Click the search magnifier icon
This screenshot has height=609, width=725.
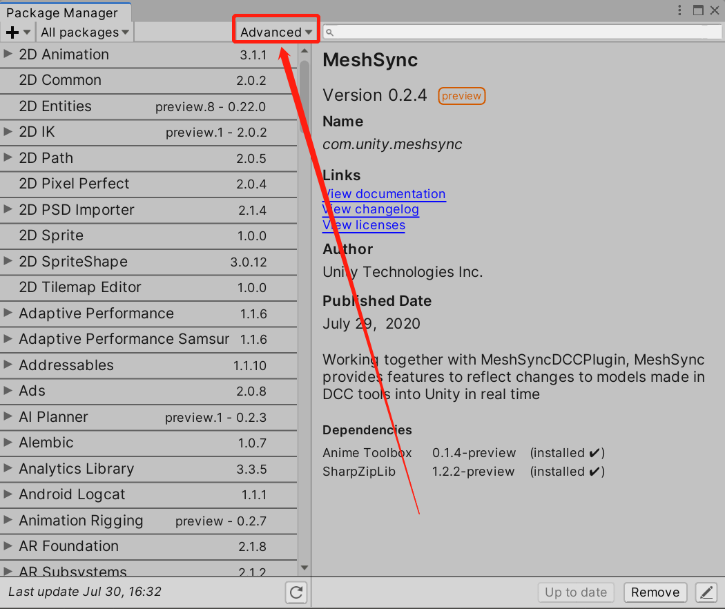click(x=329, y=32)
